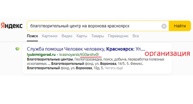Open the Карты tab
The width and height of the screenshot is (193, 104).
[x=82, y=36]
